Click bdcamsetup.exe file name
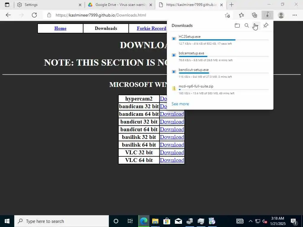The image size is (303, 227). [191, 53]
